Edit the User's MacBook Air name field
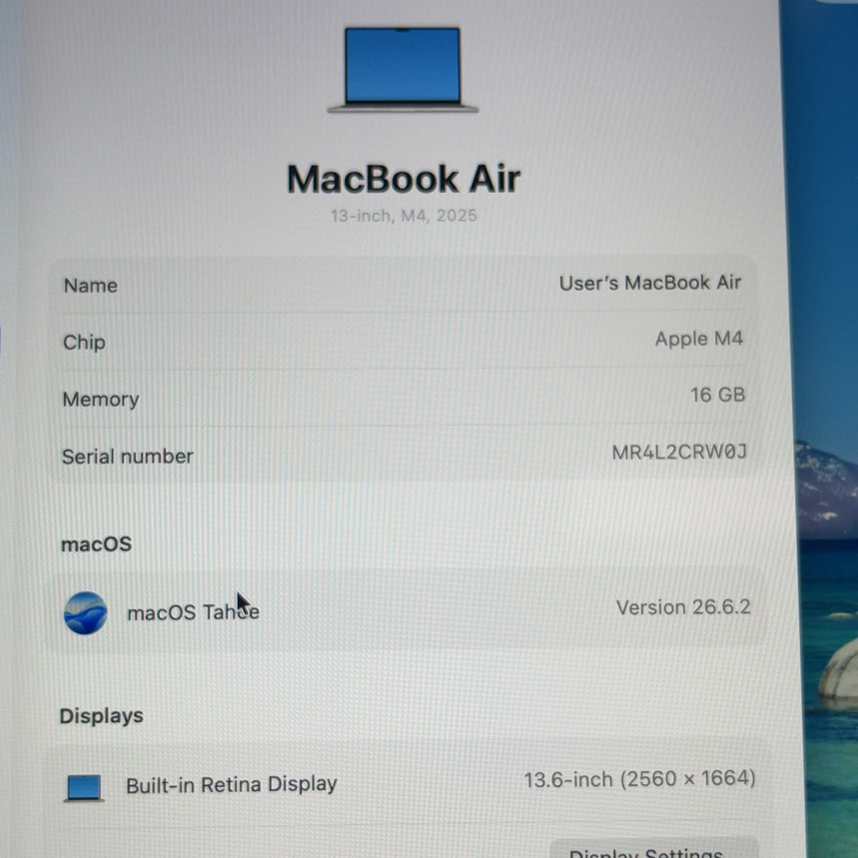The width and height of the screenshot is (858, 858). [650, 283]
